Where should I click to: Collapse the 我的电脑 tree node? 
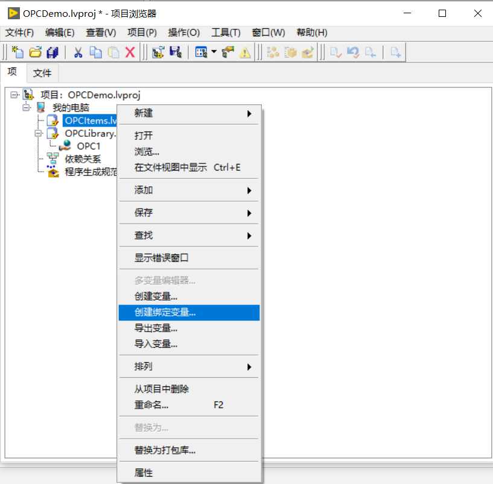(27, 108)
